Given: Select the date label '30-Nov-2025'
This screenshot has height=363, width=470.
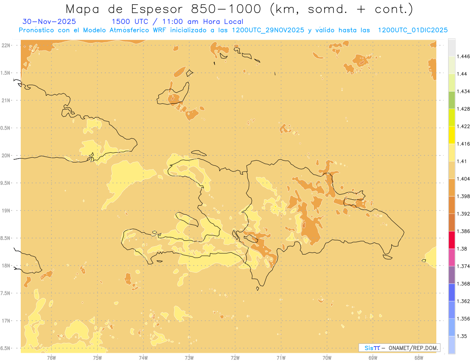Looking at the screenshot, I should point(49,22).
